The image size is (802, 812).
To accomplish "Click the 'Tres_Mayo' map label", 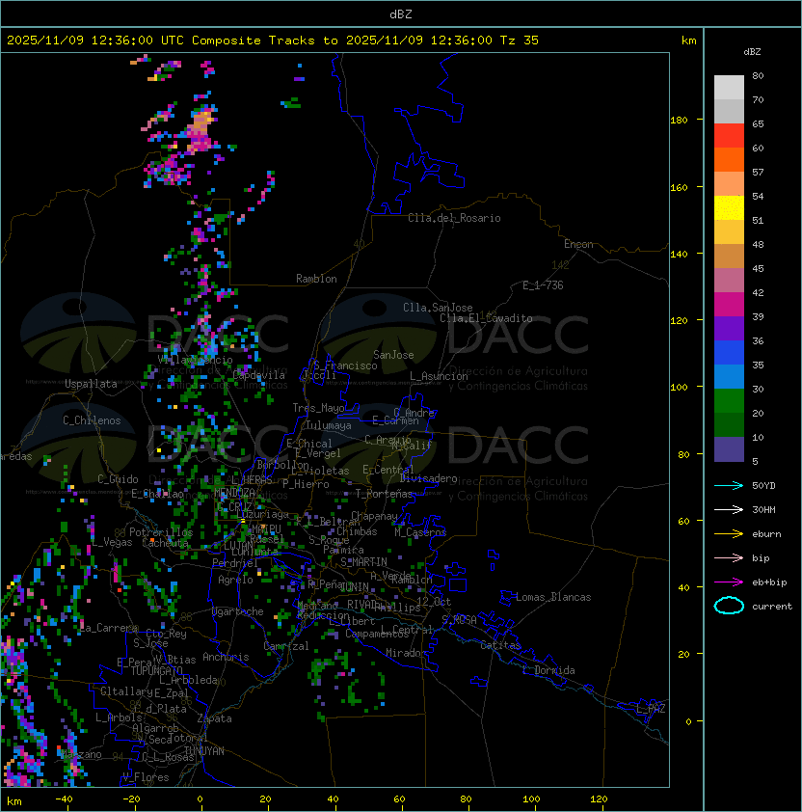I will pos(318,408).
